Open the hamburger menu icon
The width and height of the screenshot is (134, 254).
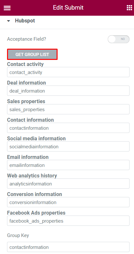[7, 8]
